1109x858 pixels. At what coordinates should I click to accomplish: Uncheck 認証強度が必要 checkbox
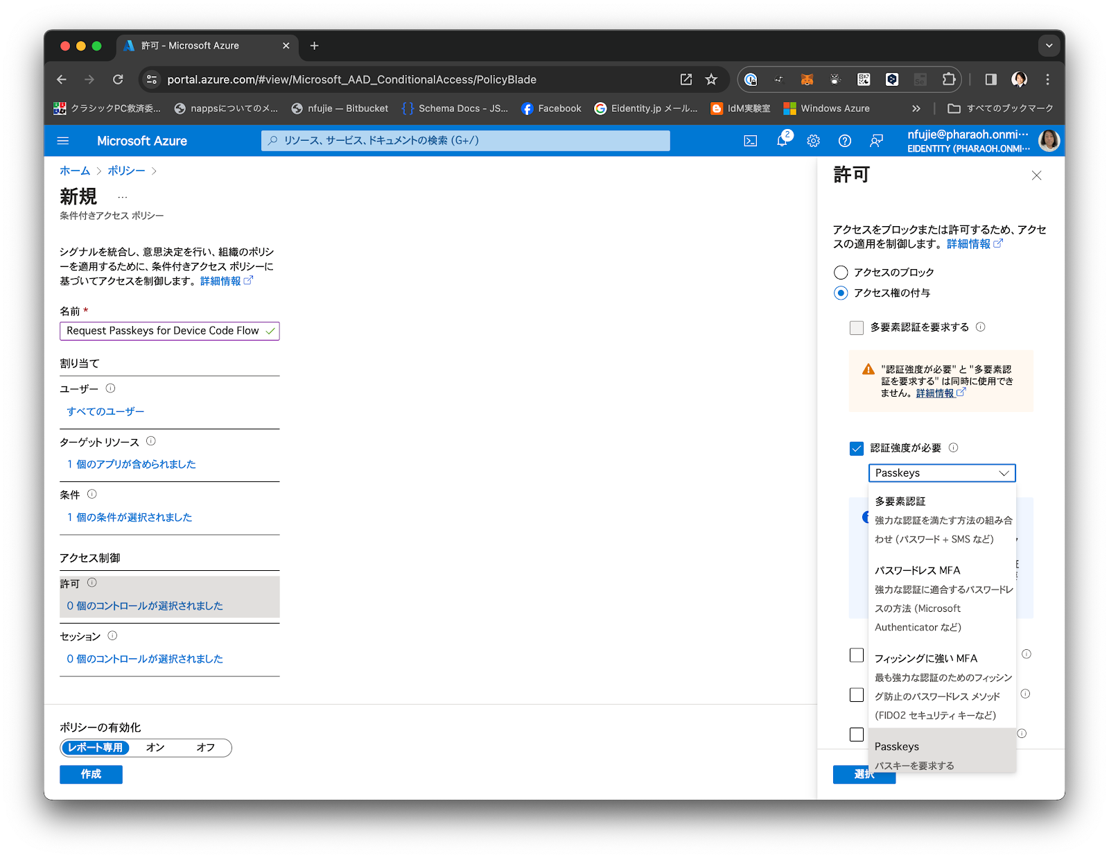pos(857,448)
